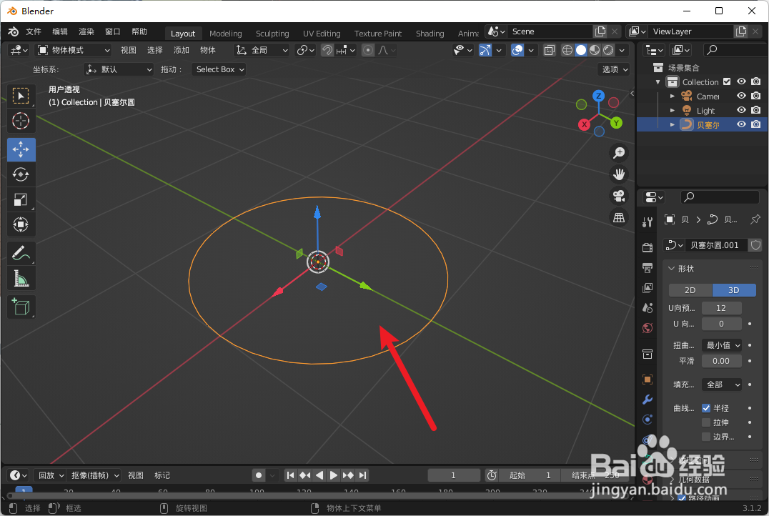Toggle camera view icon in viewport
The image size is (769, 516).
point(619,196)
